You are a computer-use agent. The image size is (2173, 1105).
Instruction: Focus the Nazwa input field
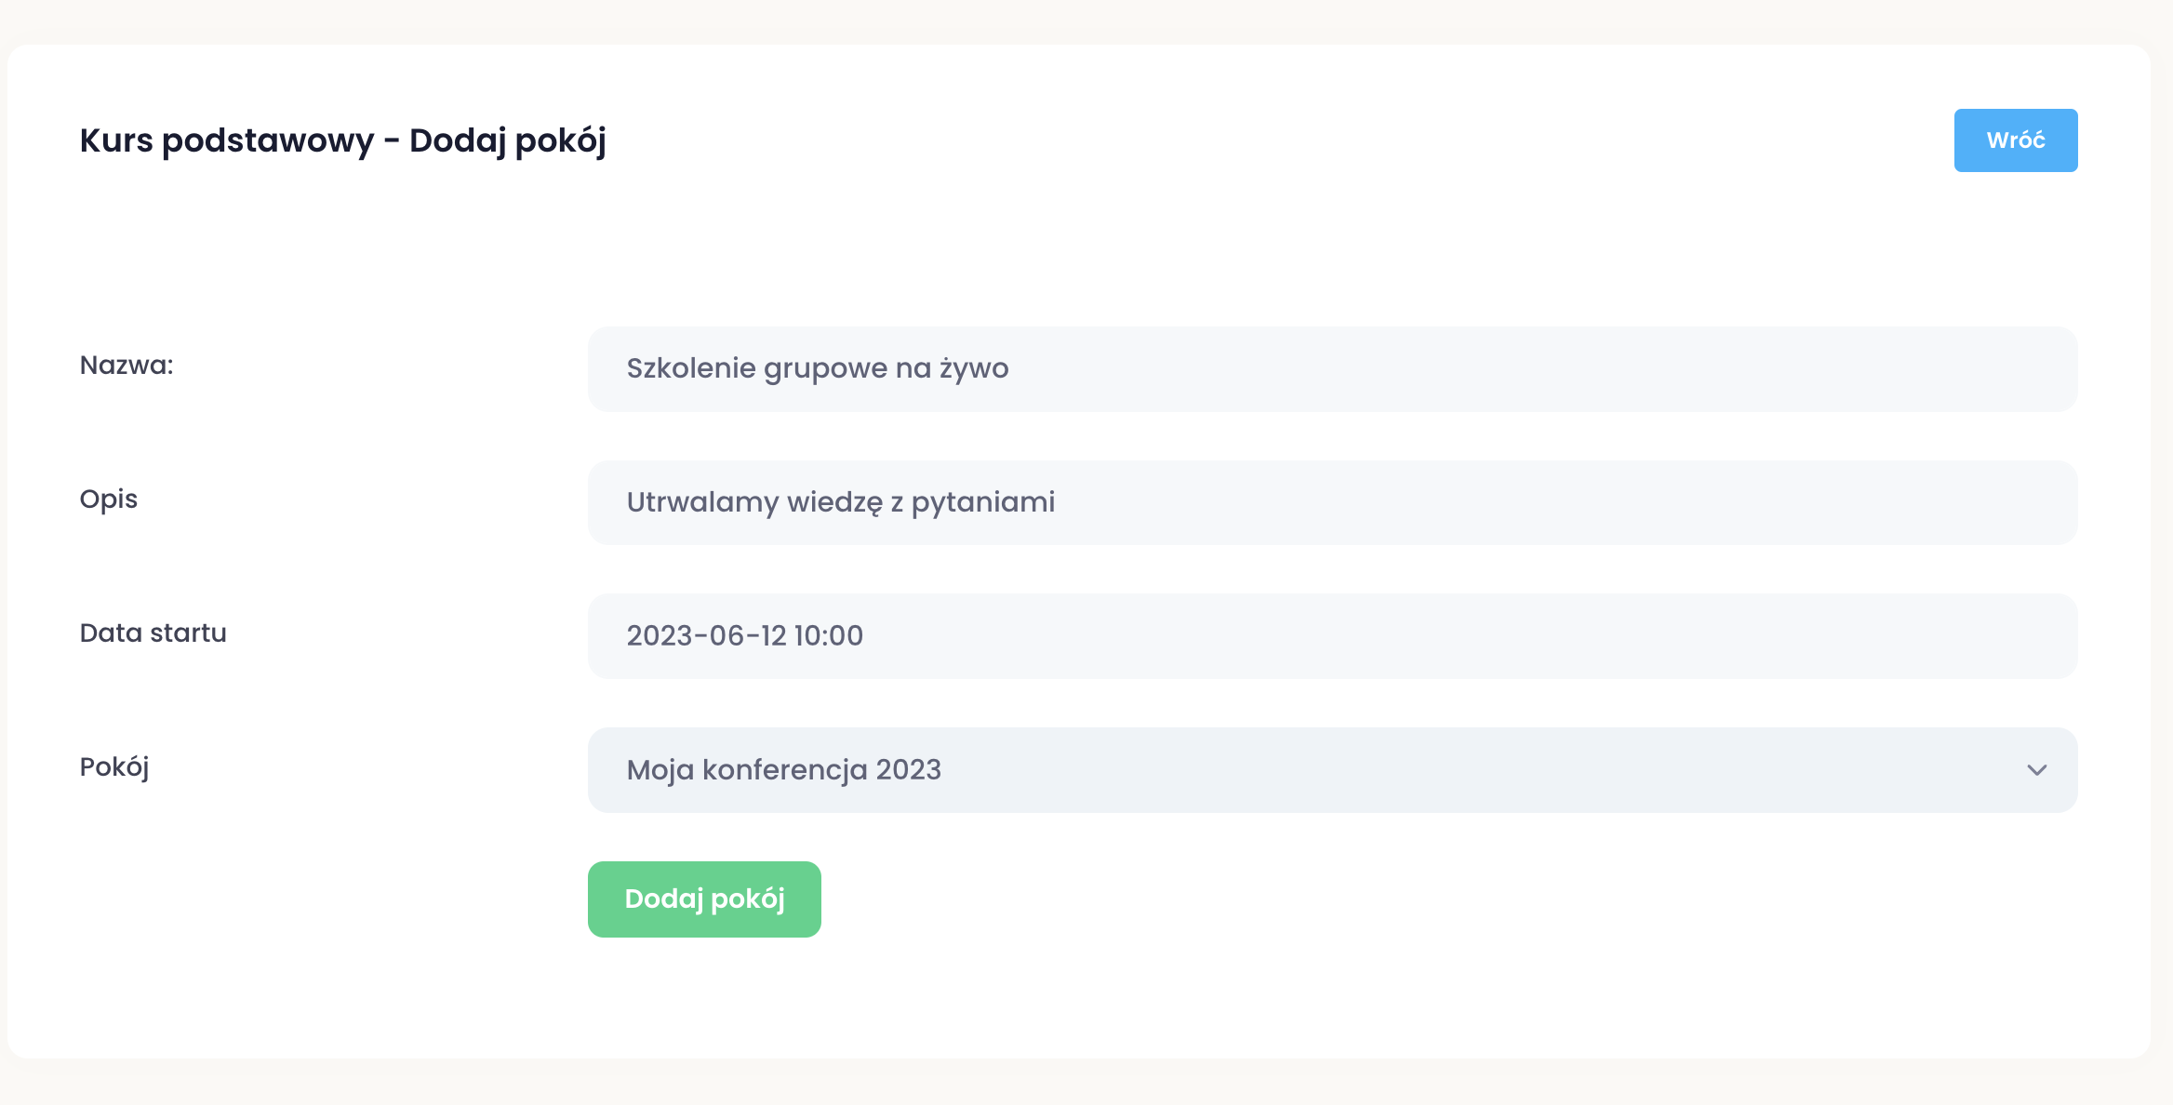pos(1332,369)
